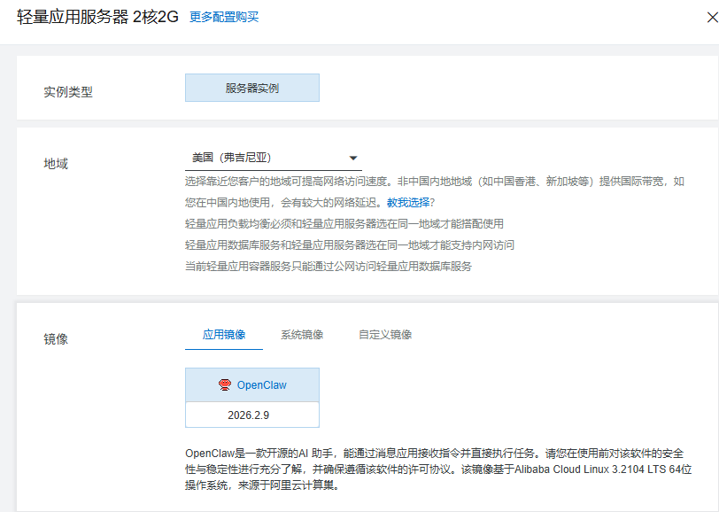The height and width of the screenshot is (512, 719).
Task: Click the hint about 选择靠近您客户的地域
Action: (434, 182)
